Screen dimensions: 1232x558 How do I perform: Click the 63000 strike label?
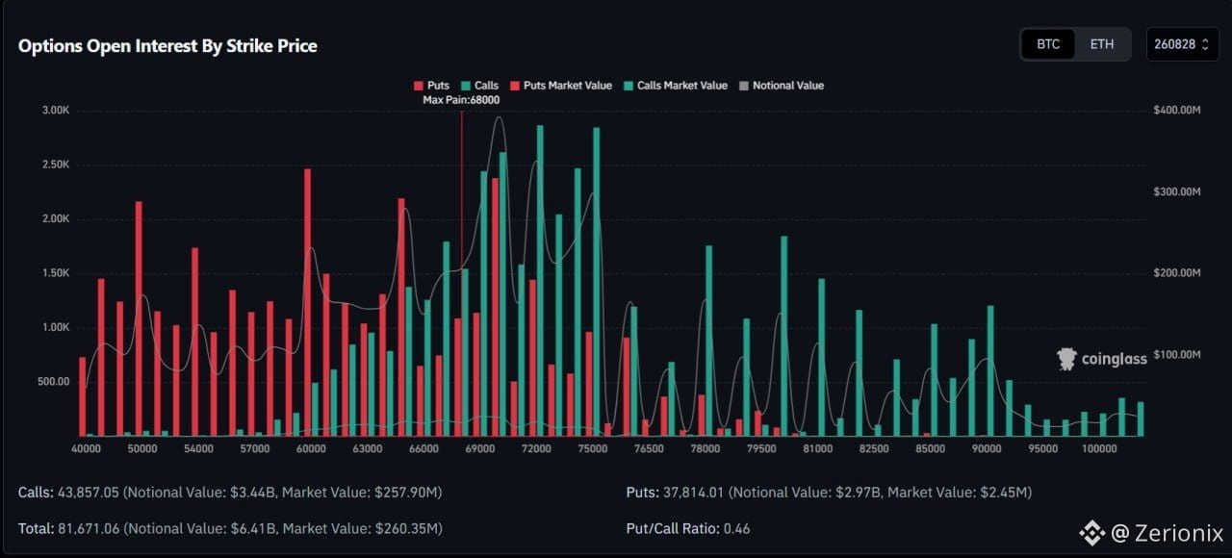pos(367,448)
